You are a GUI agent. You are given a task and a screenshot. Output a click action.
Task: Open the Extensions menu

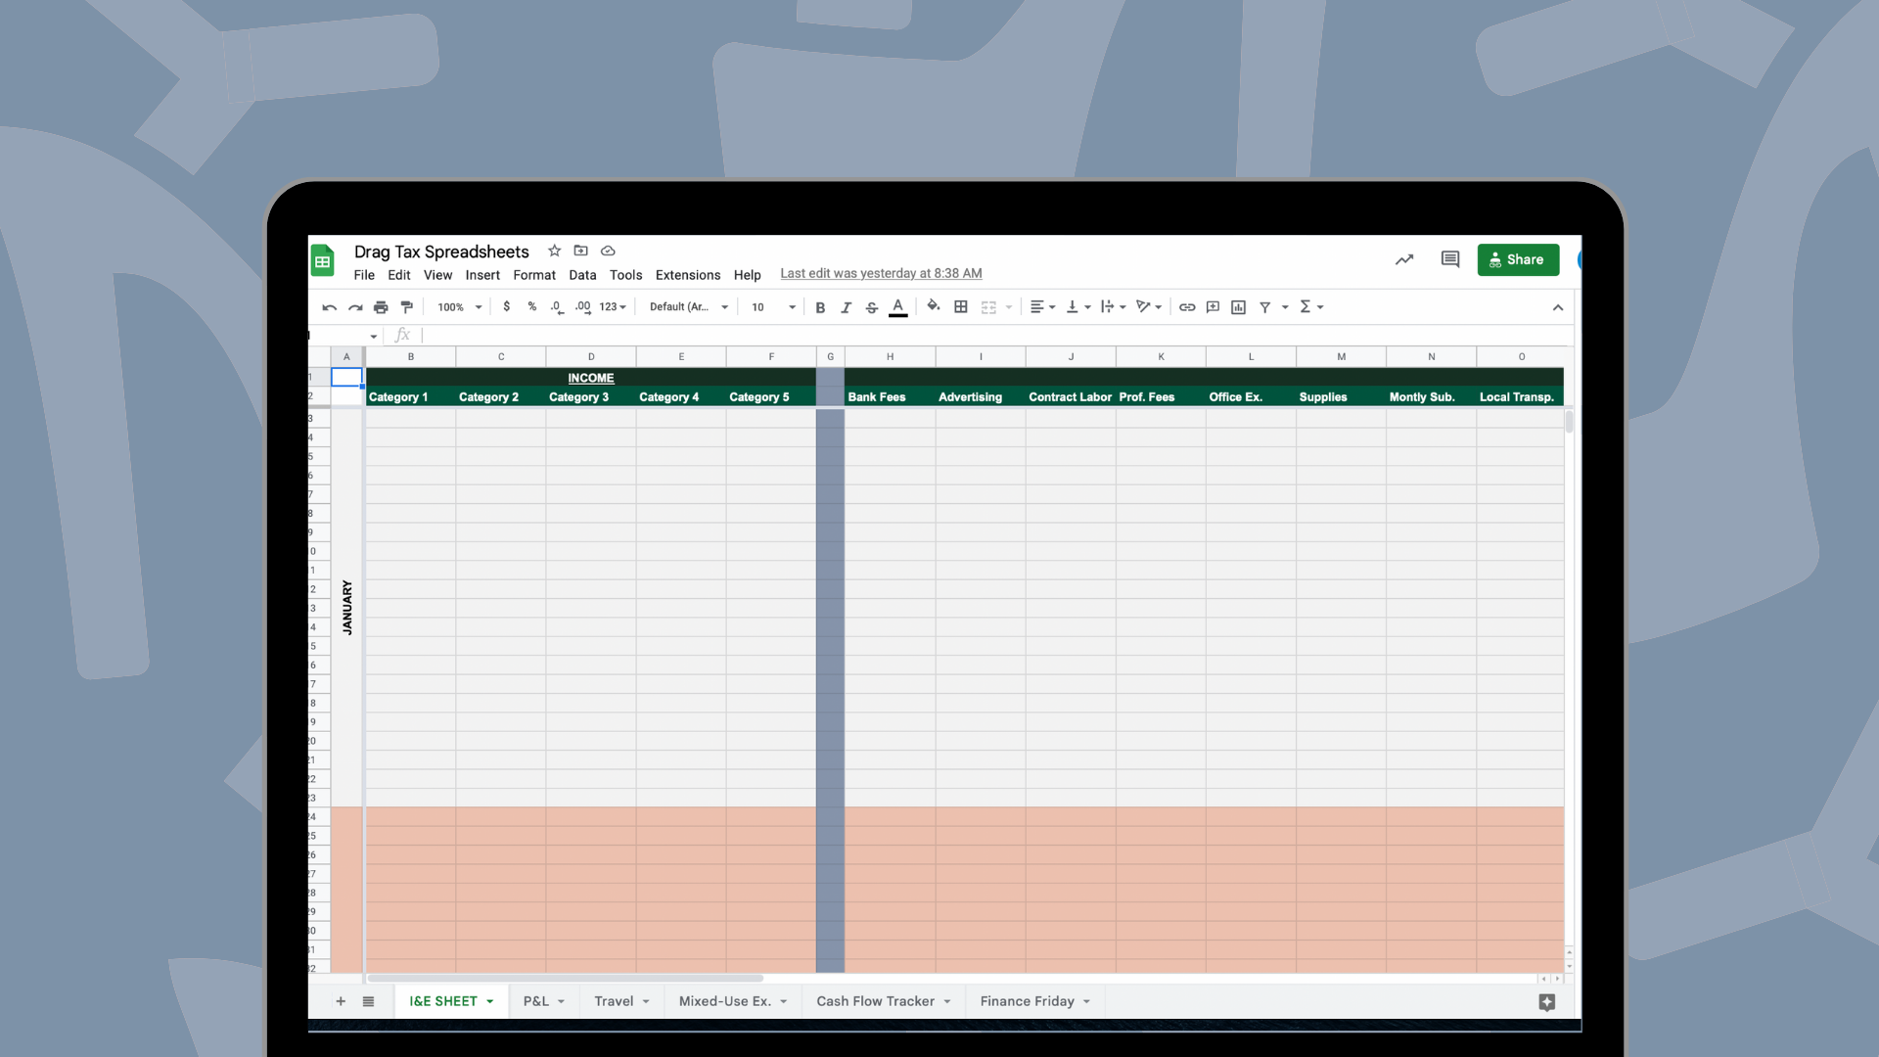click(687, 275)
